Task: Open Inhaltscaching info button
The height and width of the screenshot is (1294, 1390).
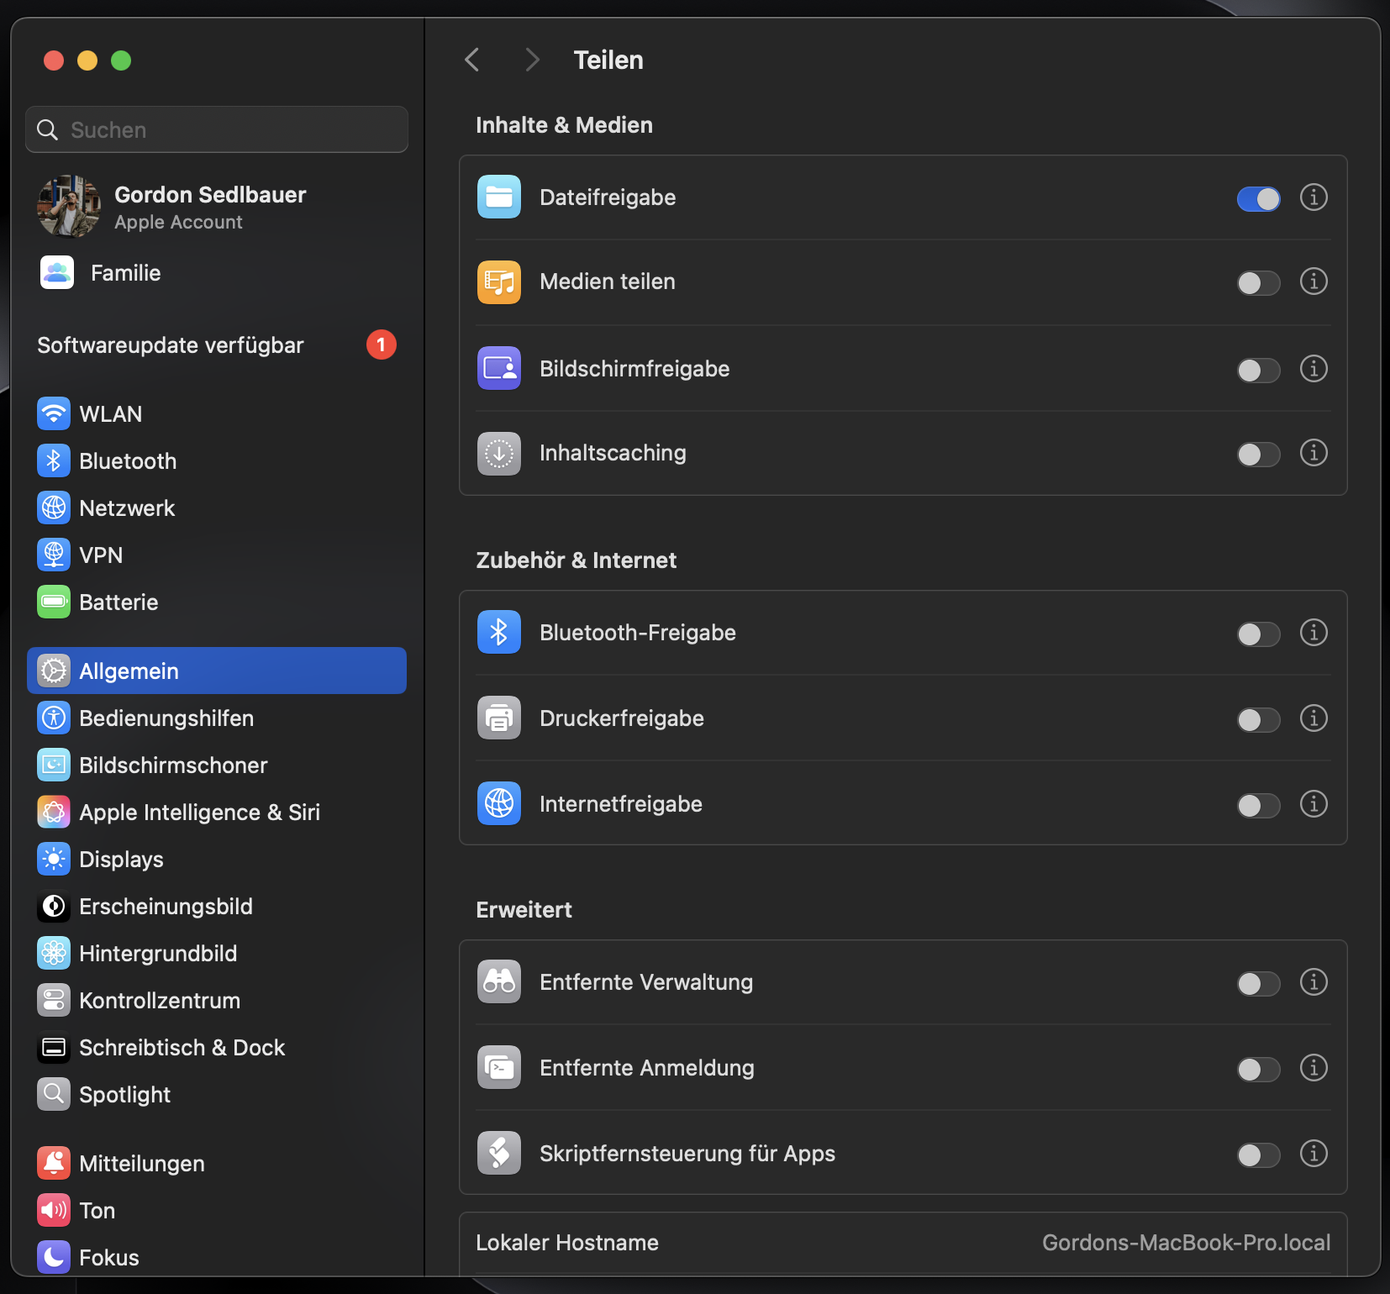Action: tap(1314, 452)
